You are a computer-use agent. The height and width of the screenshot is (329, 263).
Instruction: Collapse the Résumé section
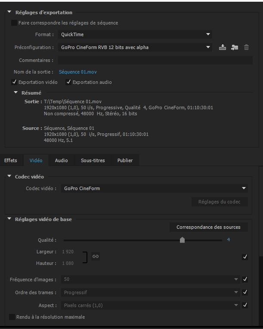(x=16, y=92)
